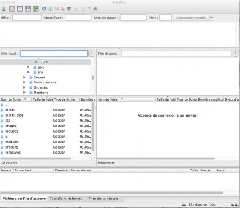Click the remote file list horizontal scrollbar
The height and width of the screenshot is (208, 240).
point(156,158)
